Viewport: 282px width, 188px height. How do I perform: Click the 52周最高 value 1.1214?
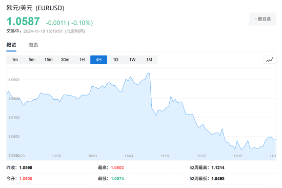pos(218,167)
